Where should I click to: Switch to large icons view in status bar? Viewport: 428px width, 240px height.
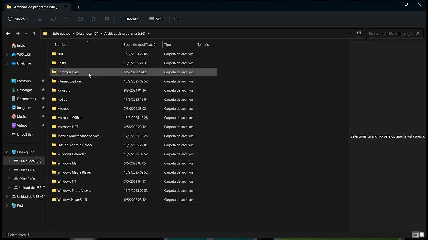pos(422,235)
